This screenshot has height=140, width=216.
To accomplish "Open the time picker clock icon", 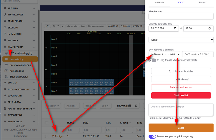I will pyautogui.click(x=210, y=28).
